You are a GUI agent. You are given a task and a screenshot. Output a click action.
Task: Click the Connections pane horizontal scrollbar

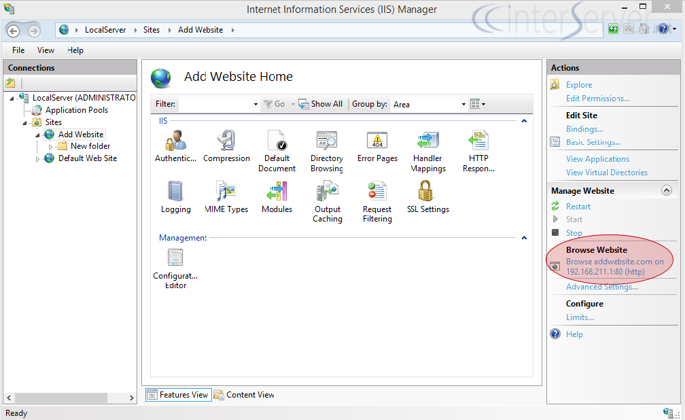(61, 398)
